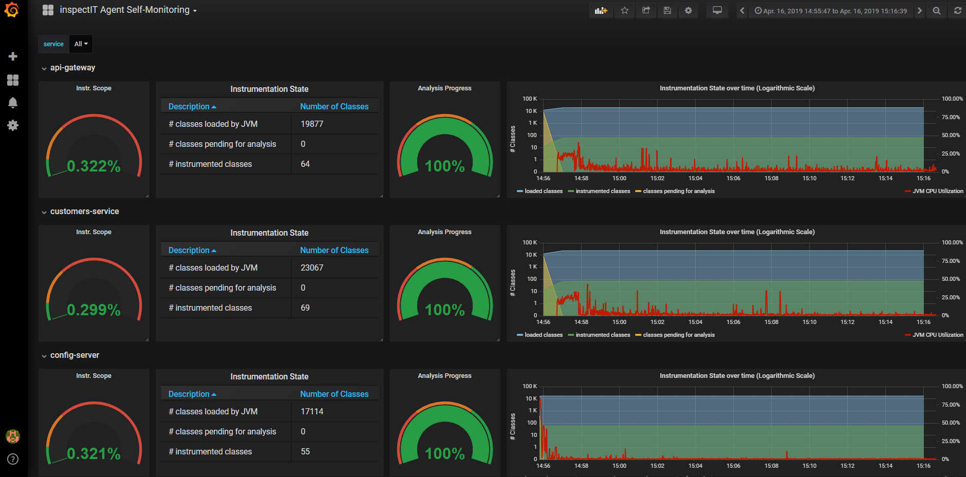Toggle JVM CPU Utilization series in customers-service legend
This screenshot has height=477, width=966.
point(937,335)
